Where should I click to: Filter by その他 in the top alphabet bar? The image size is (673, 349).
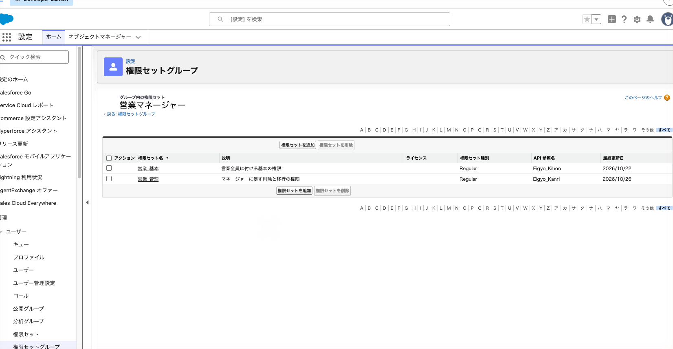(647, 130)
